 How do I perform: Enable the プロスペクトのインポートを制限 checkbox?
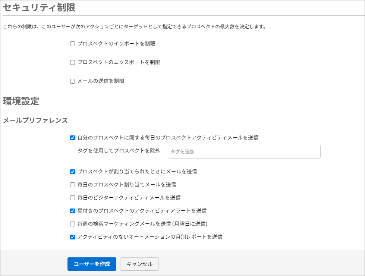(x=73, y=44)
